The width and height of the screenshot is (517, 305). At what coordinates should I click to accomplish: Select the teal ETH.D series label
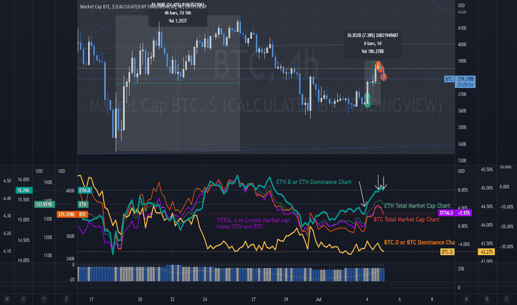click(85, 190)
